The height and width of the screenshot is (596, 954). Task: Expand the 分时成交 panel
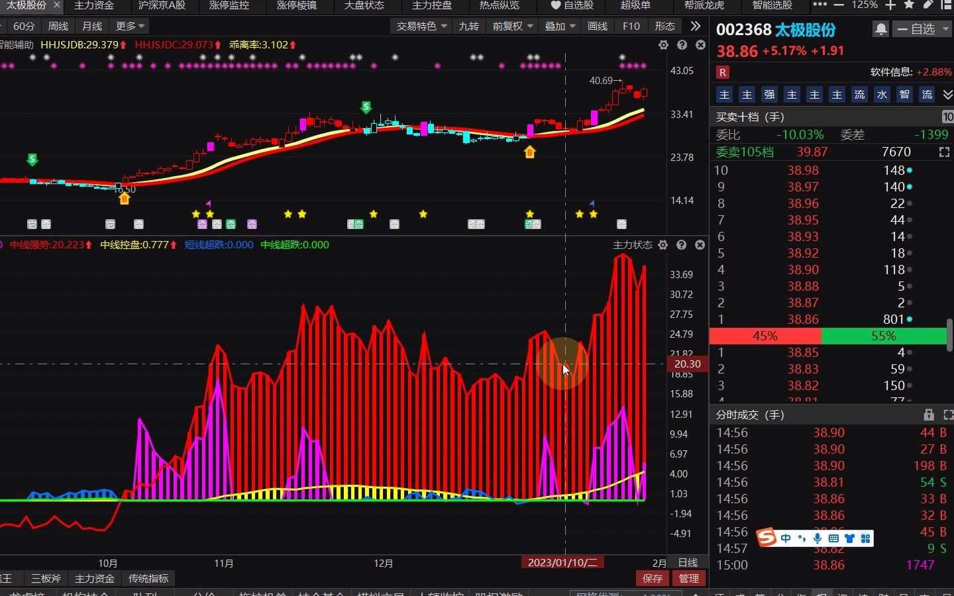[948, 415]
